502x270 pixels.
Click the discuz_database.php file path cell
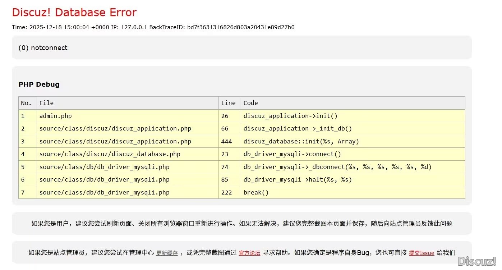point(110,154)
